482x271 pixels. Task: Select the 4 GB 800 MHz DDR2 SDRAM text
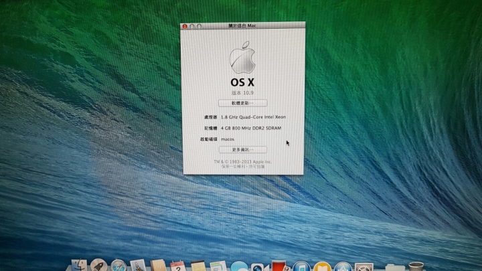[x=251, y=128]
